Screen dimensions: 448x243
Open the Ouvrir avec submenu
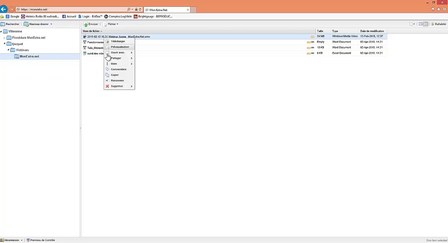[119, 53]
